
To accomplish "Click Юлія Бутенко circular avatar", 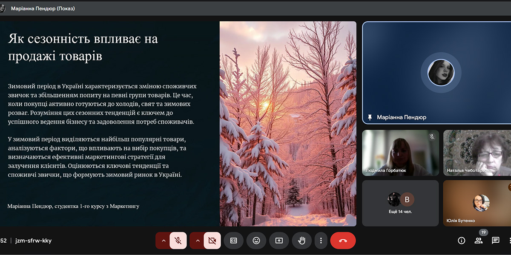I will pos(481,203).
